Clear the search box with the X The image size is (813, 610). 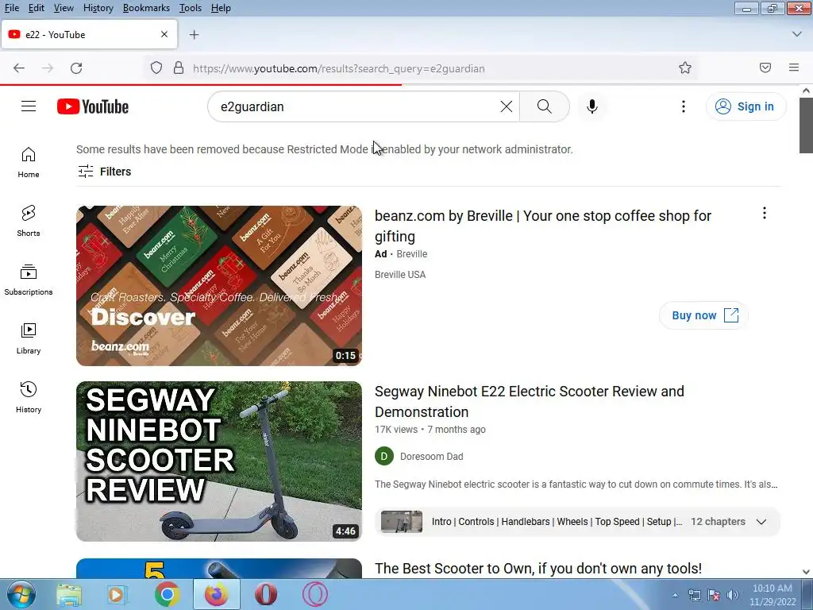507,106
